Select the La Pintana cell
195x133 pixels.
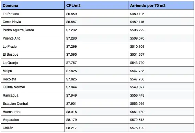click(x=33, y=13)
